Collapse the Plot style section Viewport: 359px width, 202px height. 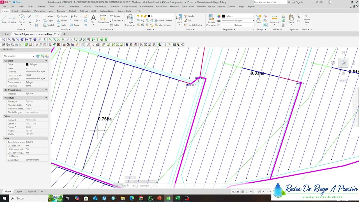pos(46,98)
